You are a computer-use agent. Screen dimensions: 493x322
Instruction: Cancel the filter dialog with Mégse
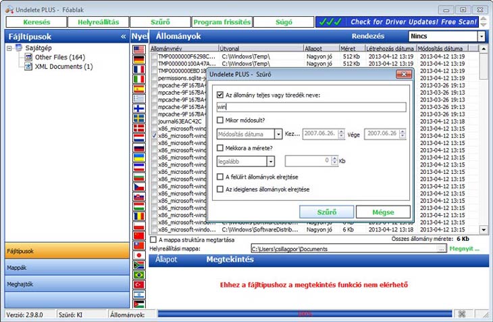click(383, 212)
